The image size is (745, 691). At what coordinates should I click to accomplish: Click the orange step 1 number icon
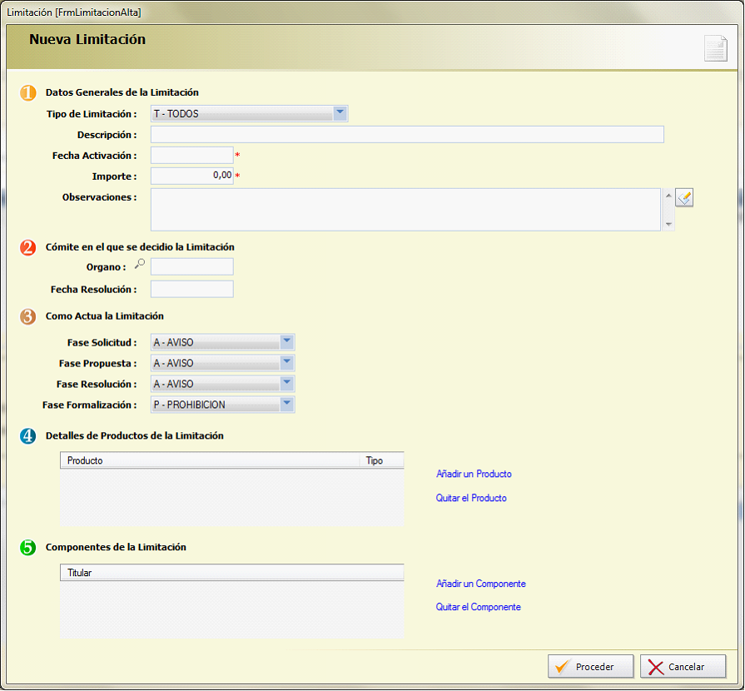click(28, 92)
